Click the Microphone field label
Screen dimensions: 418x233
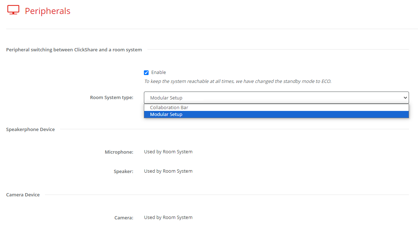(119, 152)
